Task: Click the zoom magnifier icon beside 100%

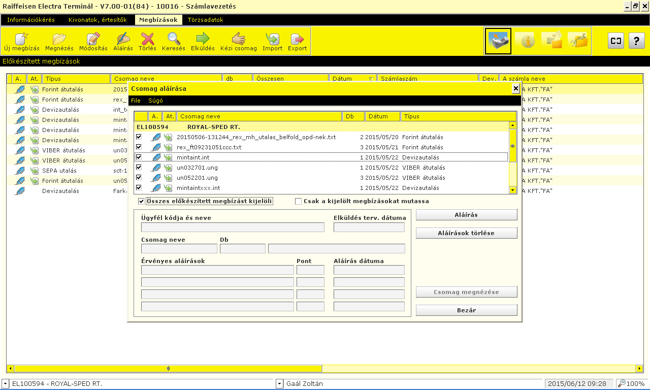Action: tap(622, 383)
